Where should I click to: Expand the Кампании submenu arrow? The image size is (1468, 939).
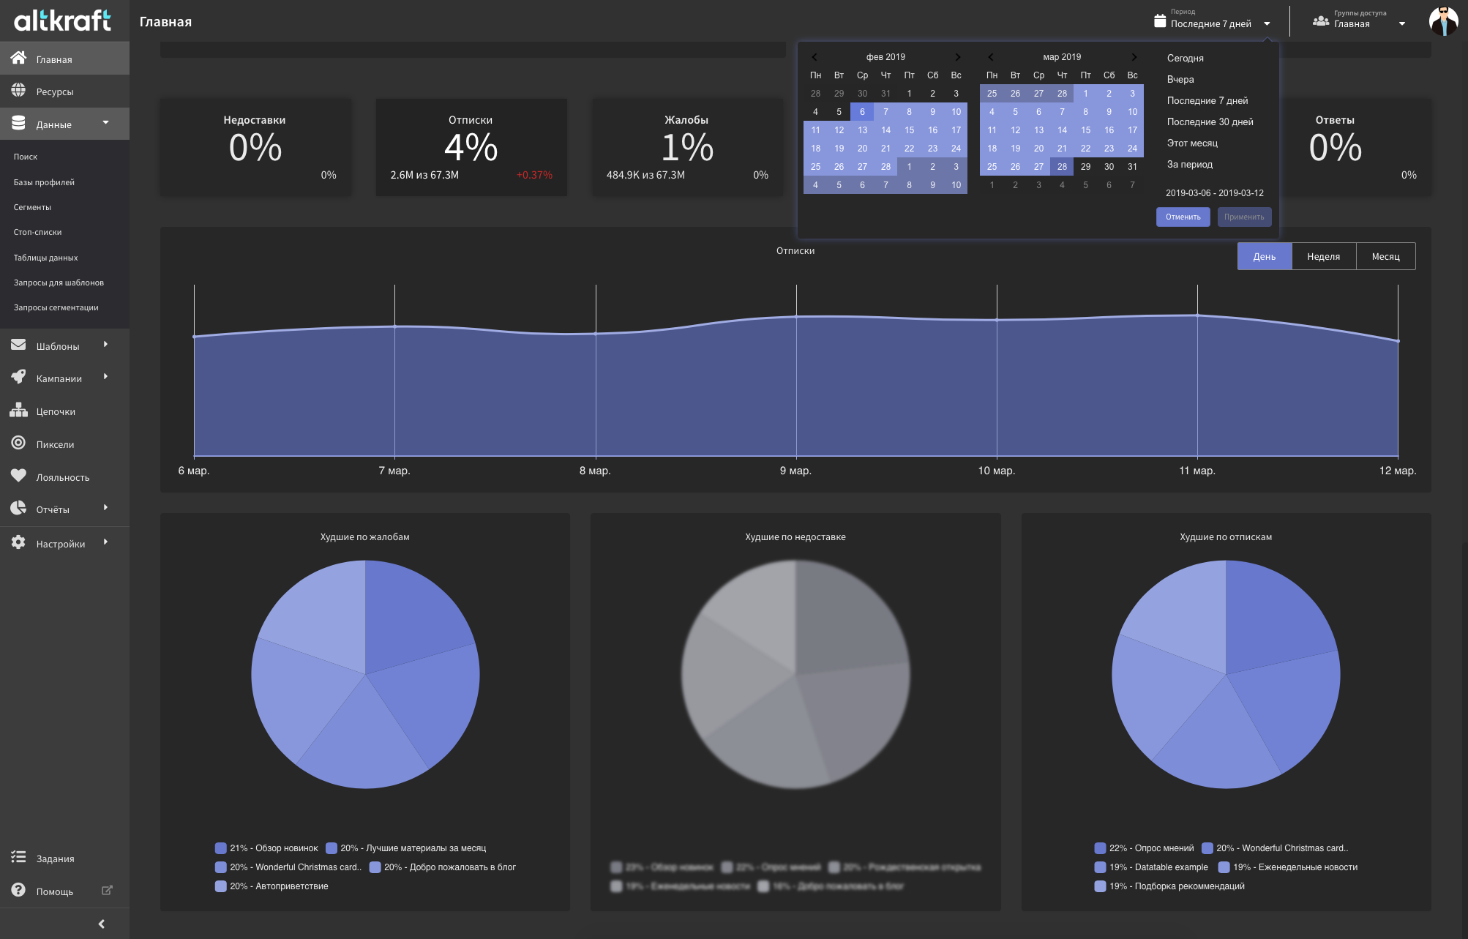pyautogui.click(x=106, y=376)
